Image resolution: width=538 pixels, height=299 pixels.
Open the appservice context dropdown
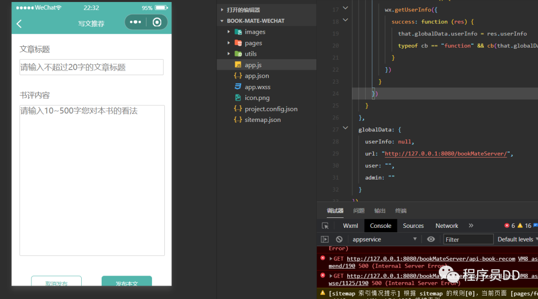385,239
